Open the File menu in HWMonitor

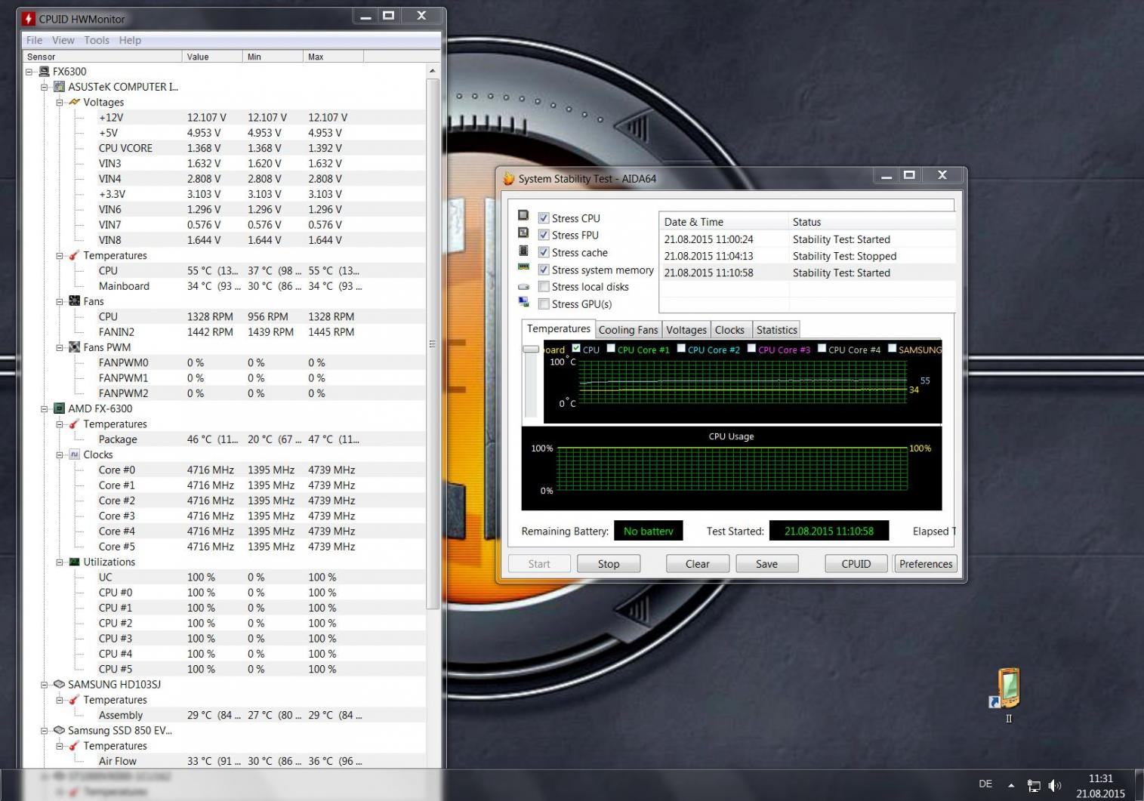coord(35,40)
